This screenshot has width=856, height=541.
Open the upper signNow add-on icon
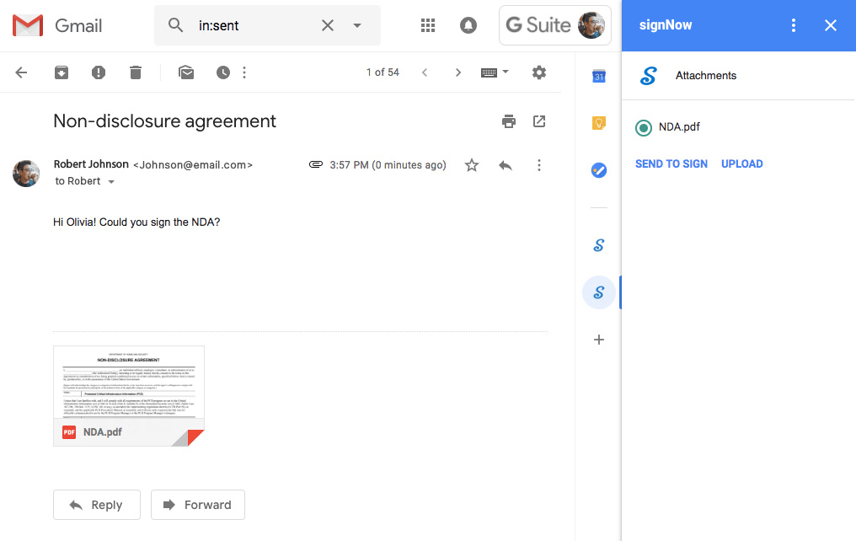[599, 245]
